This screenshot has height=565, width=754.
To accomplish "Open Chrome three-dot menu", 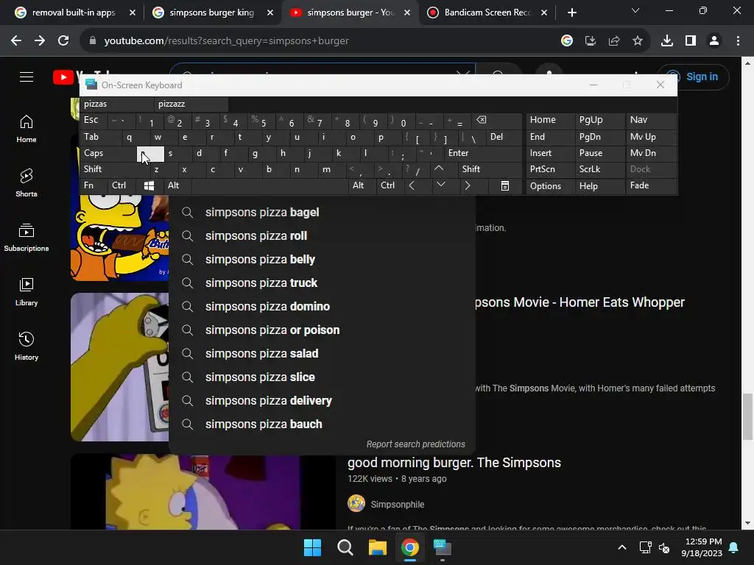I will point(738,41).
